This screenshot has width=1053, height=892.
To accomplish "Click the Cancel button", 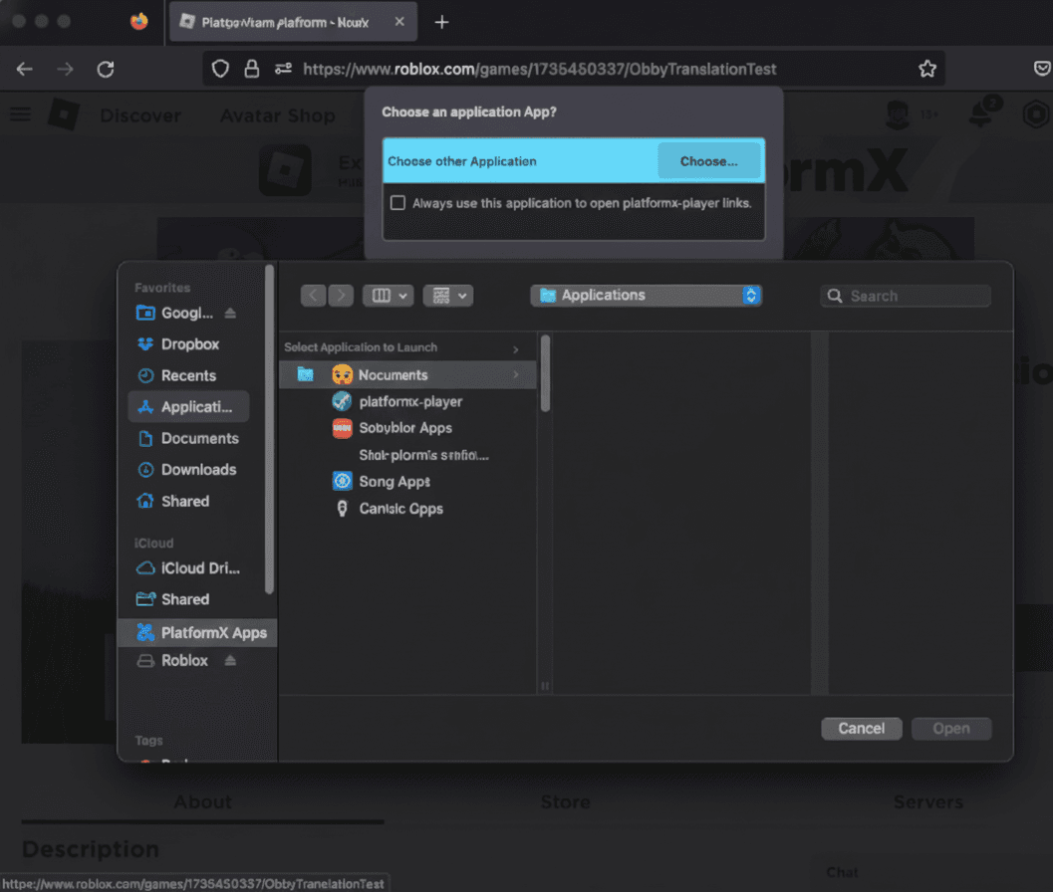I will (861, 729).
